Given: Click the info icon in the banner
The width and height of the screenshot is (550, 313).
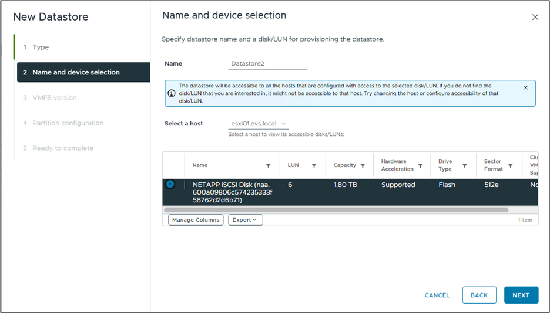Looking at the screenshot, I should coord(172,93).
